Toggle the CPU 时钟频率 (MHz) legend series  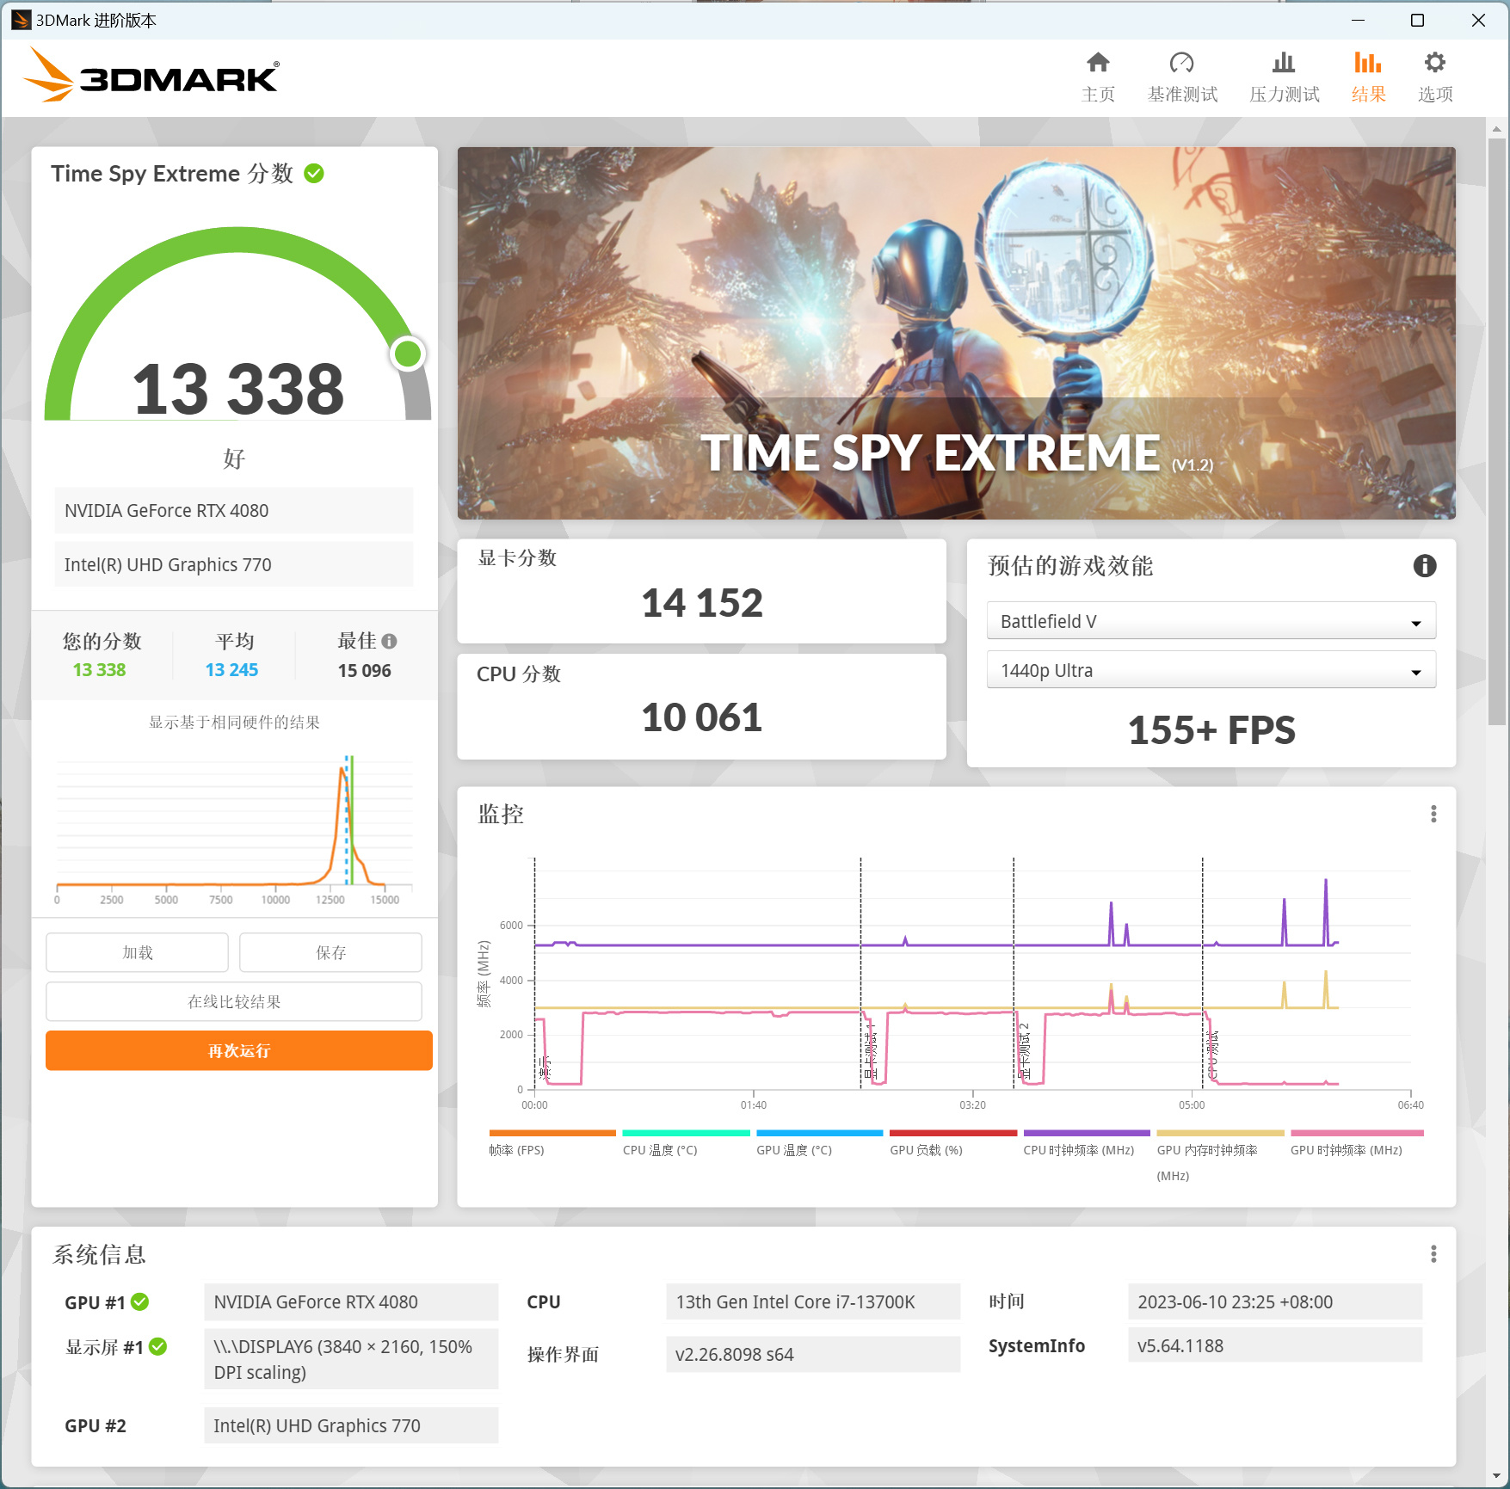point(1087,1144)
